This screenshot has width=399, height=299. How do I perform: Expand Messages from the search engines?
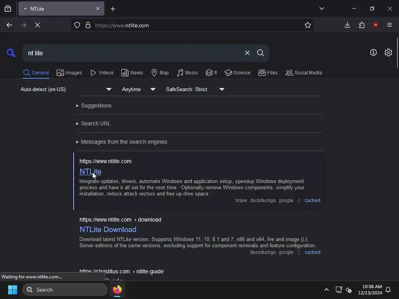click(122, 142)
